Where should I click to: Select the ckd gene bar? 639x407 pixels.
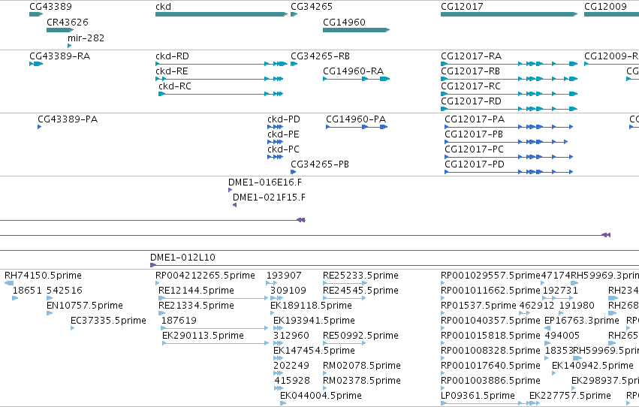point(222,14)
